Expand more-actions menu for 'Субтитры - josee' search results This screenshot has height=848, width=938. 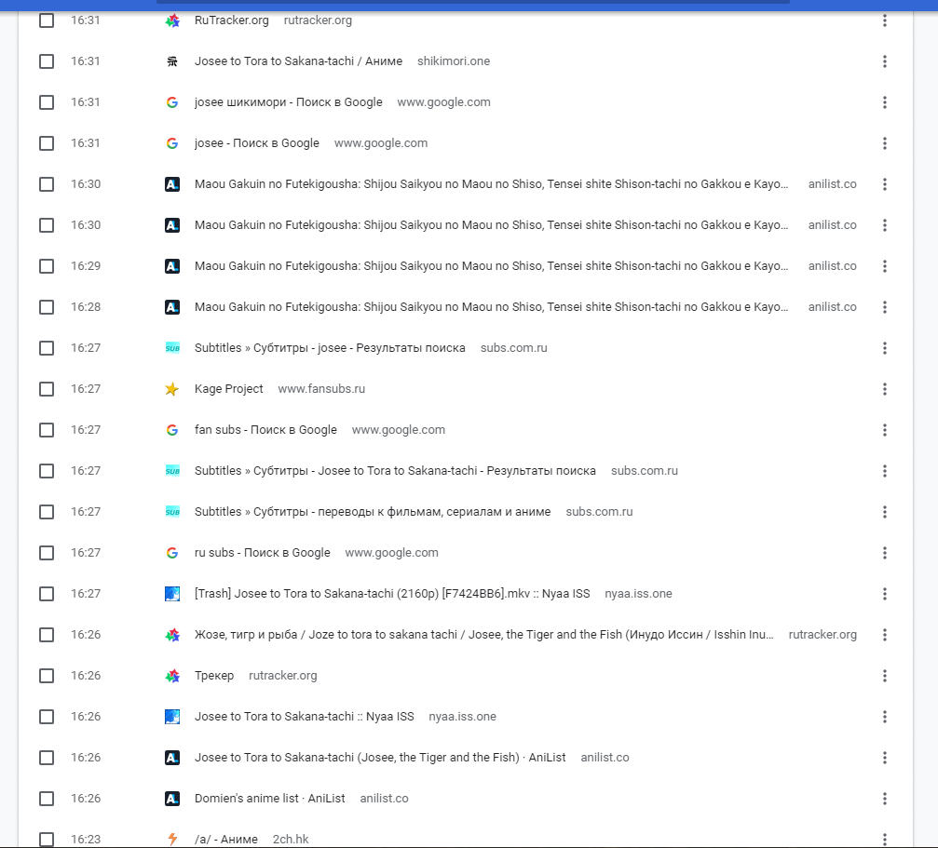[x=884, y=348]
